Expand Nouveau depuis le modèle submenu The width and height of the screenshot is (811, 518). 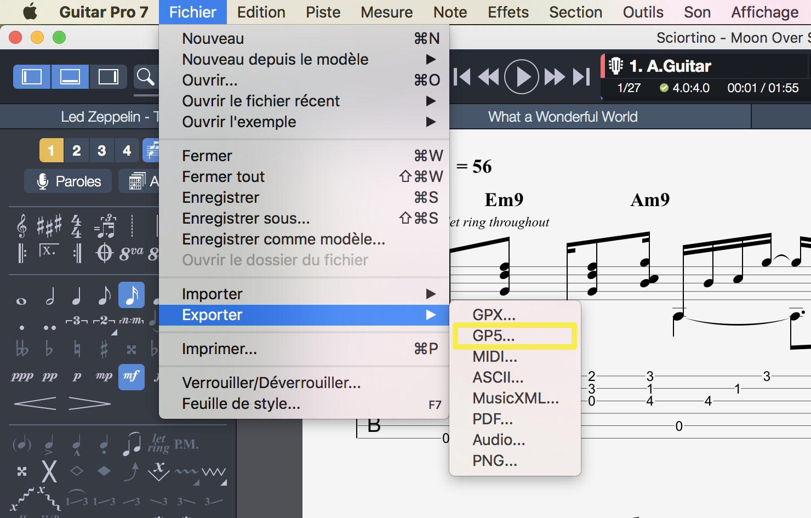click(x=304, y=59)
